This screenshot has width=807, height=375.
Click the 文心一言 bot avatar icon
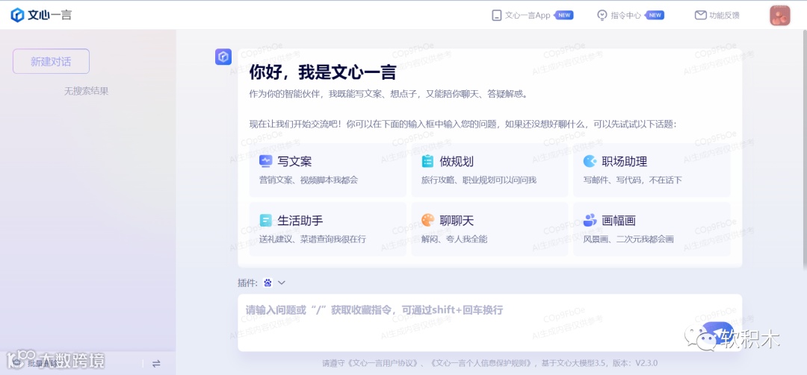click(223, 57)
